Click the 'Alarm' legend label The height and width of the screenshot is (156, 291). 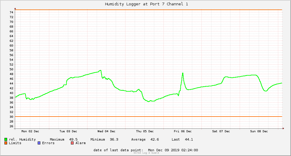[81, 143]
